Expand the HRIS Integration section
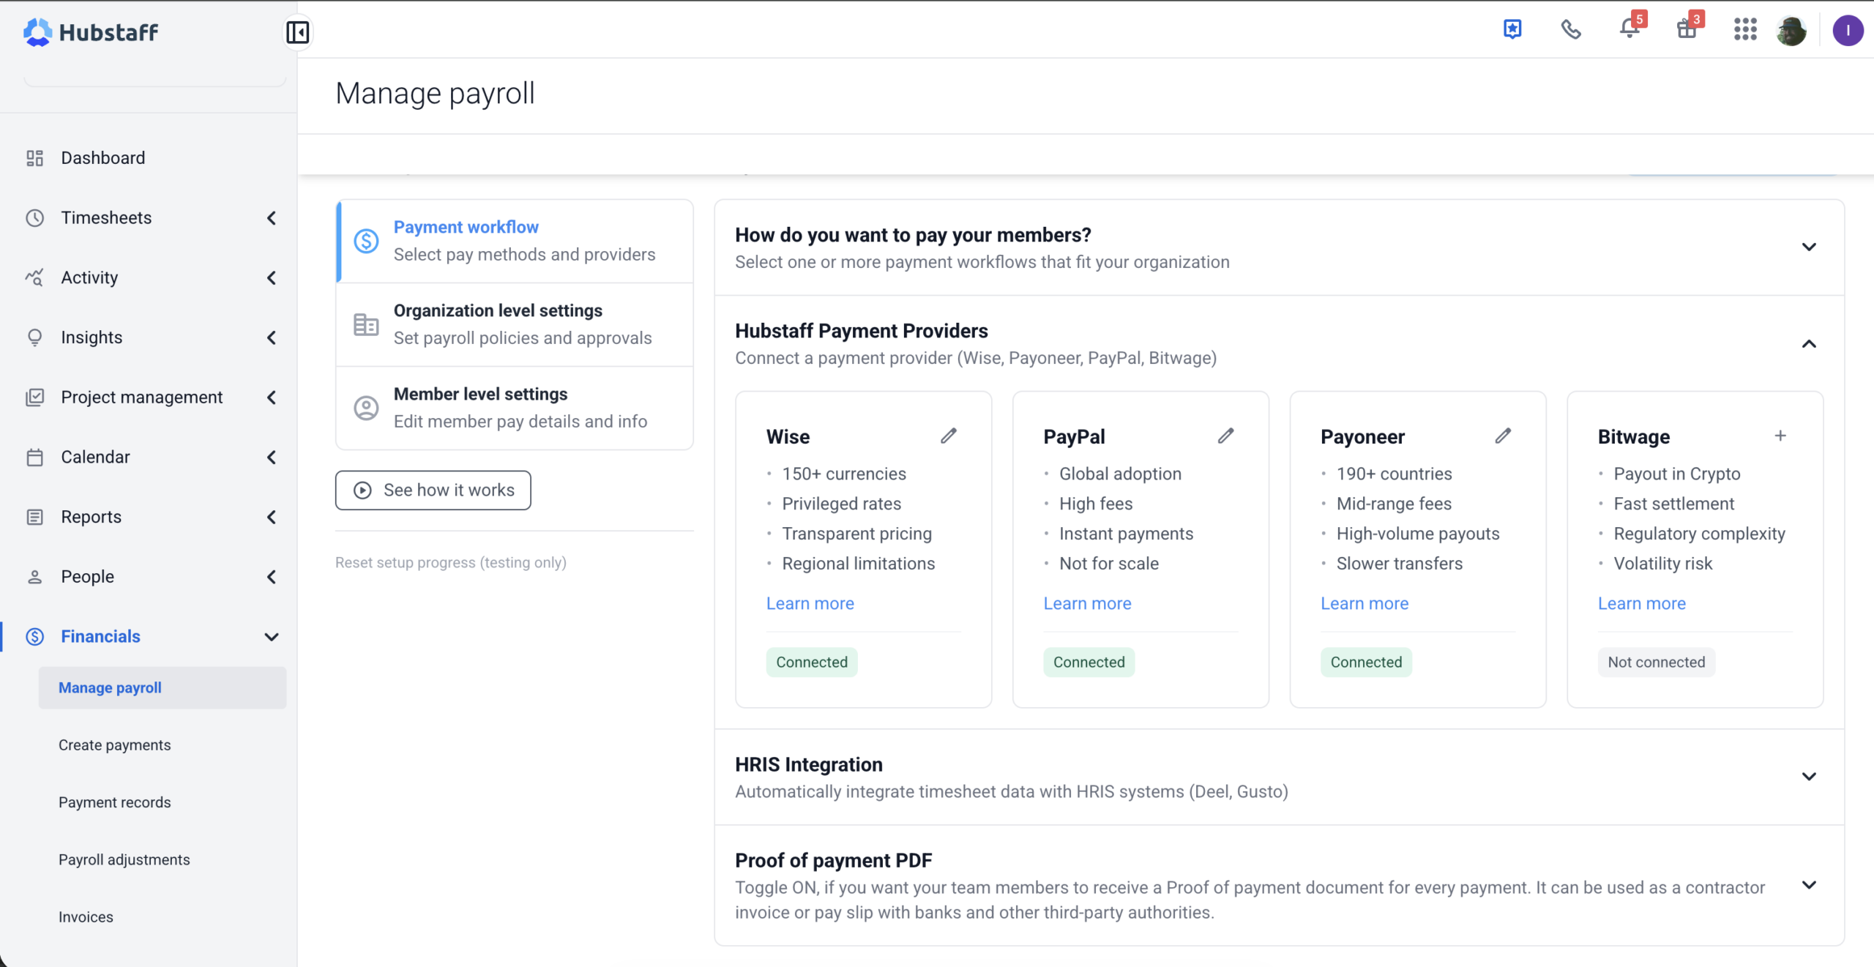The width and height of the screenshot is (1874, 967). (1809, 777)
